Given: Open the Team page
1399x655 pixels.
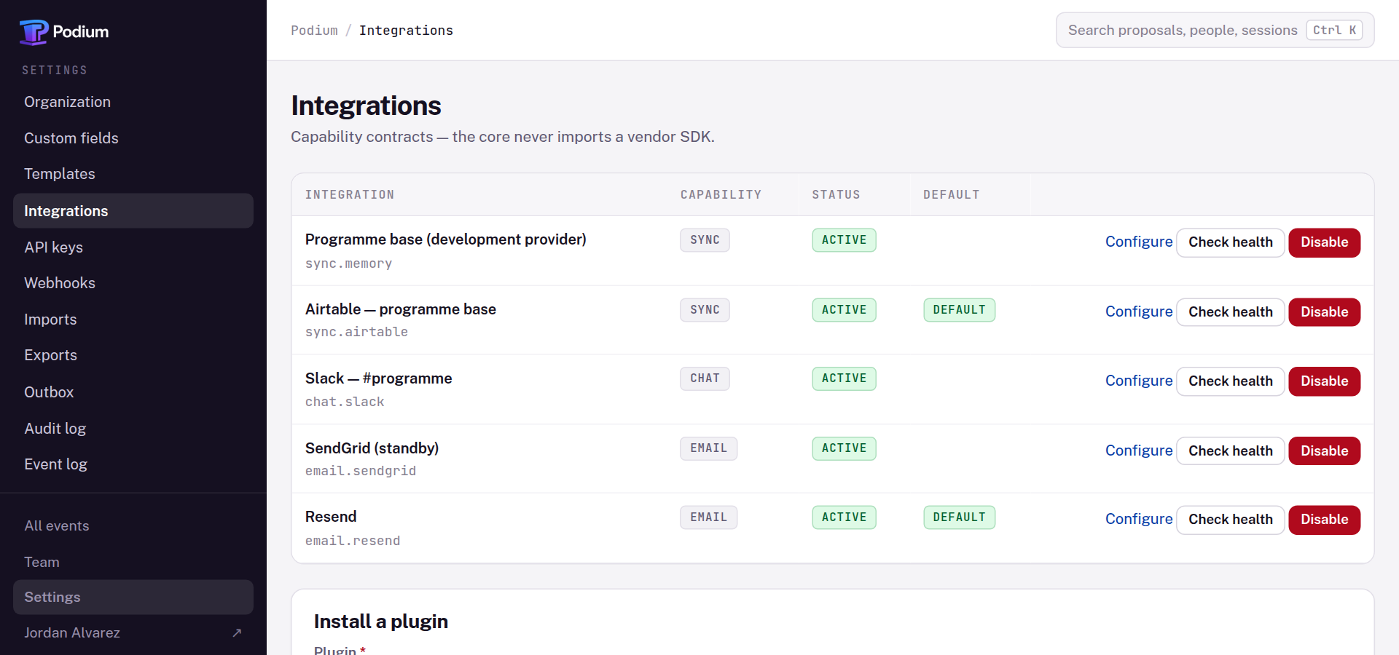Looking at the screenshot, I should click(133, 563).
